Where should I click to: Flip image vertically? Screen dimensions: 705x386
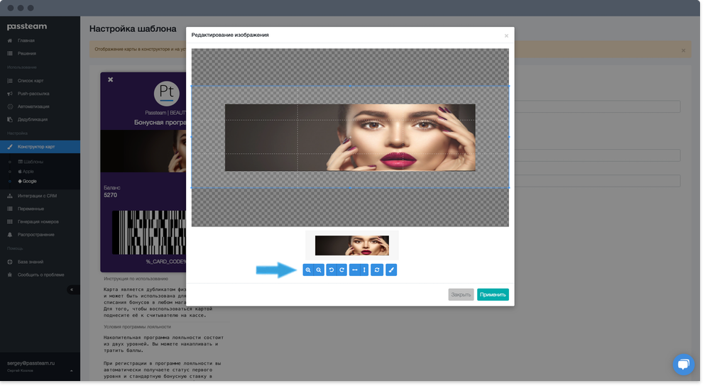point(364,270)
